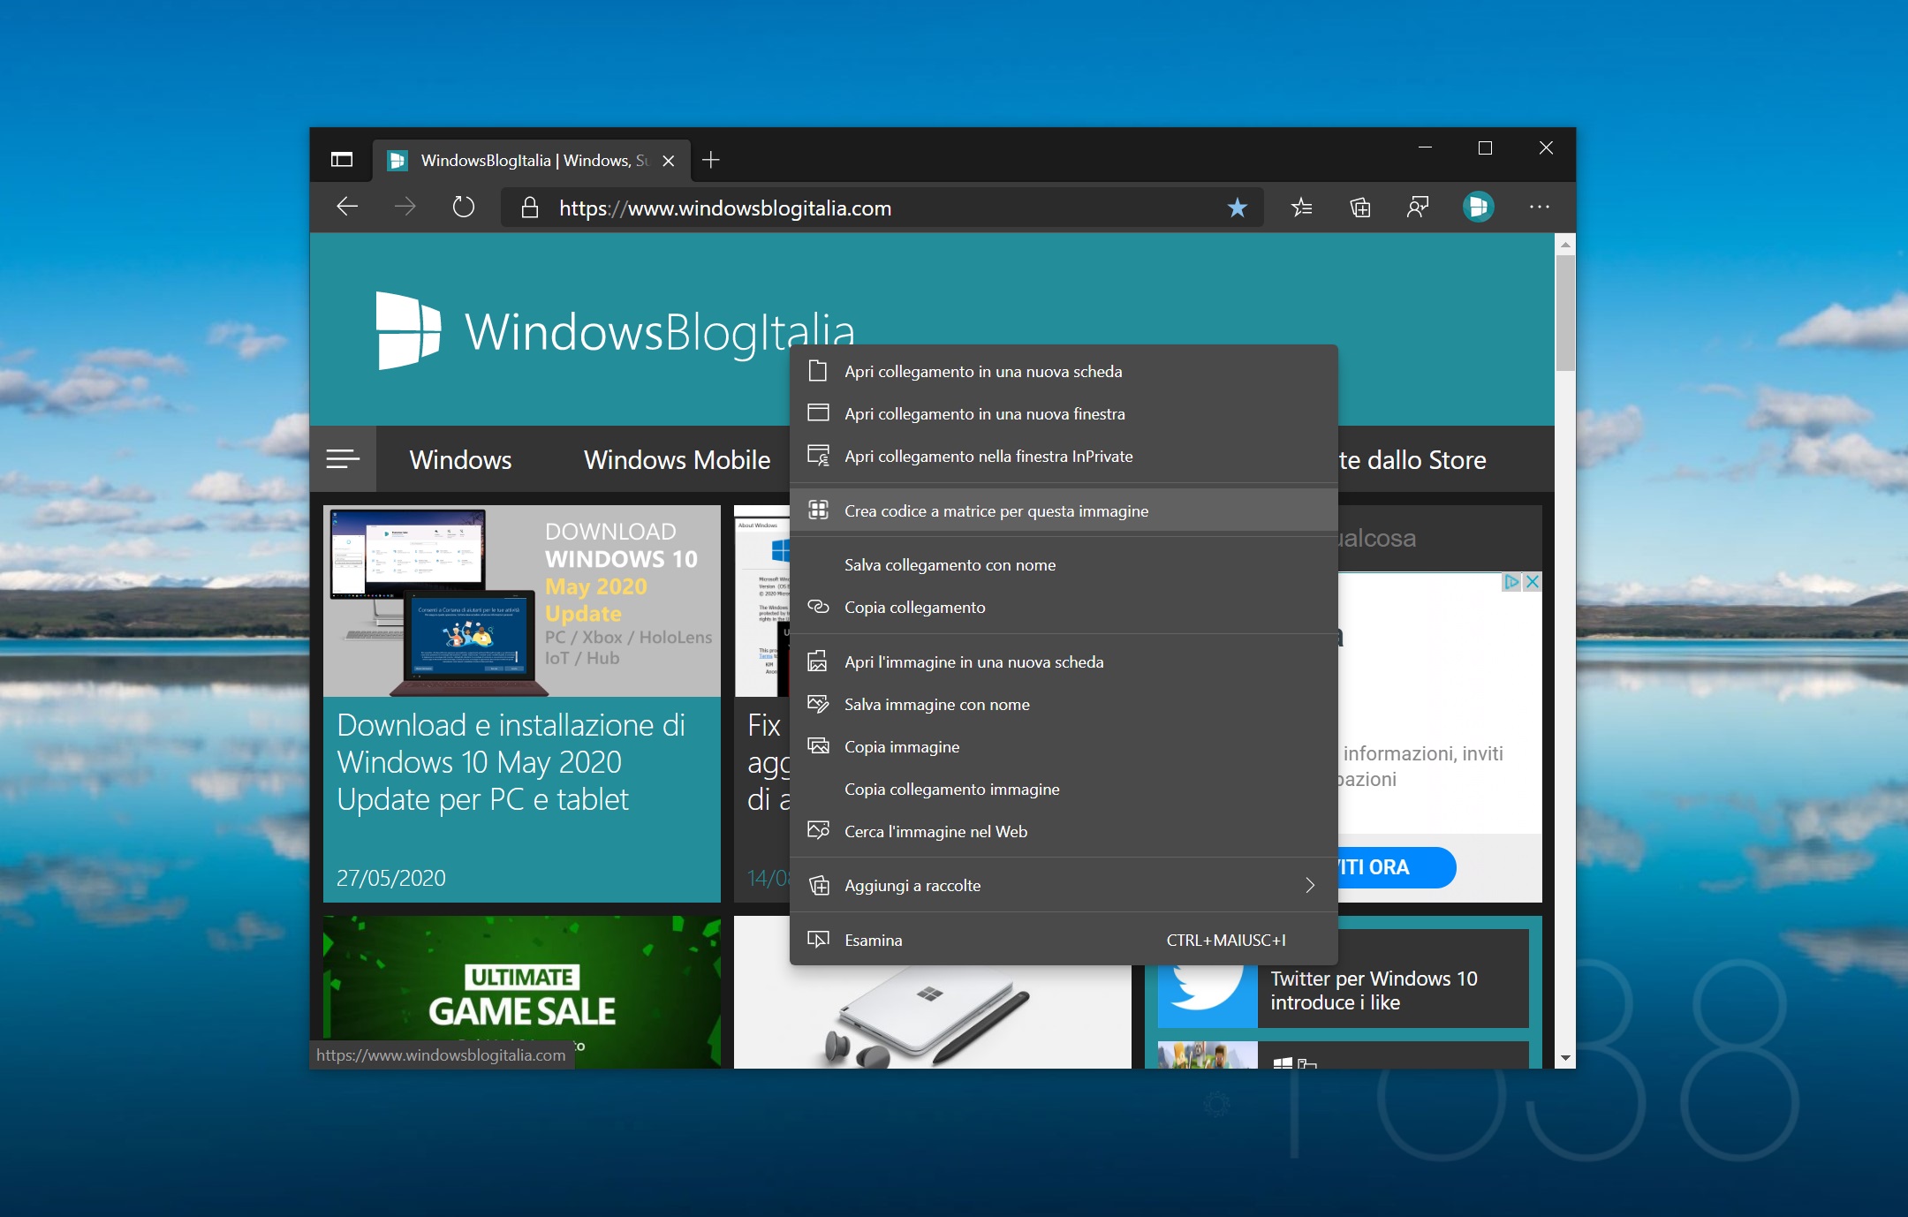This screenshot has height=1217, width=1908.
Task: Choose Salva collegamento con nome
Action: [1064, 565]
